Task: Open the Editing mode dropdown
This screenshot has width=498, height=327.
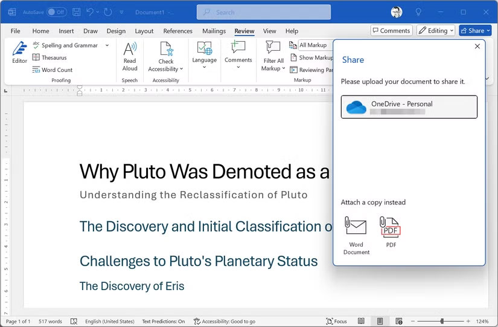Action: 436,31
